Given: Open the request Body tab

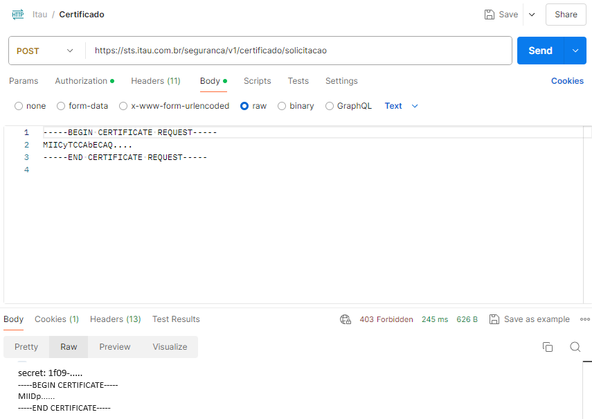Looking at the screenshot, I should coord(213,81).
